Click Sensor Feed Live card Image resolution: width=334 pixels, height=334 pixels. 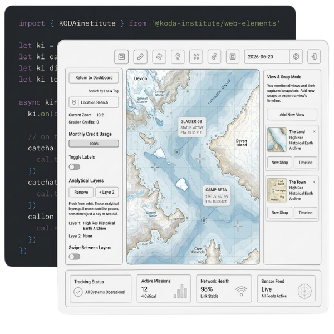tap(286, 288)
